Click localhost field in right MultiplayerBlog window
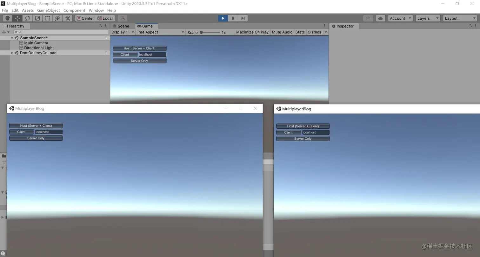Image resolution: width=480 pixels, height=257 pixels. 316,132
